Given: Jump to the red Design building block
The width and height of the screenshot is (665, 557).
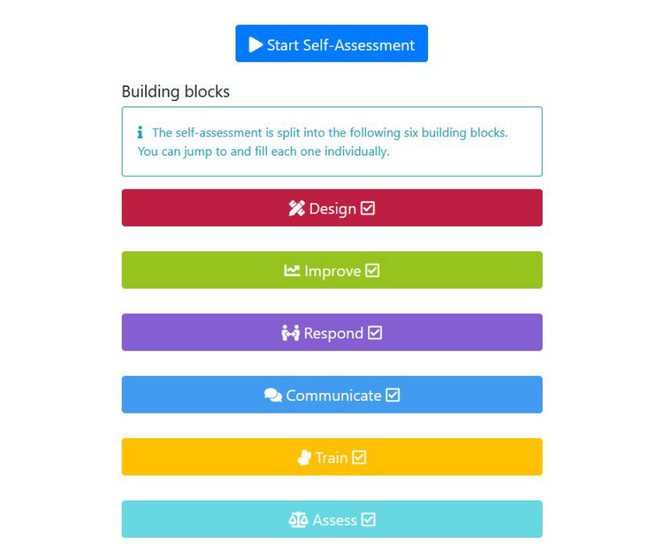Looking at the screenshot, I should 332,208.
